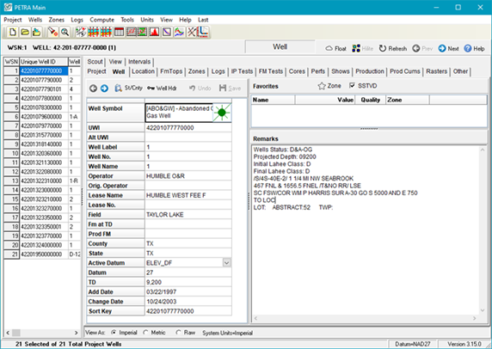492x349 pixels.
Task: Click the TD value 9,200
Action: (188, 282)
